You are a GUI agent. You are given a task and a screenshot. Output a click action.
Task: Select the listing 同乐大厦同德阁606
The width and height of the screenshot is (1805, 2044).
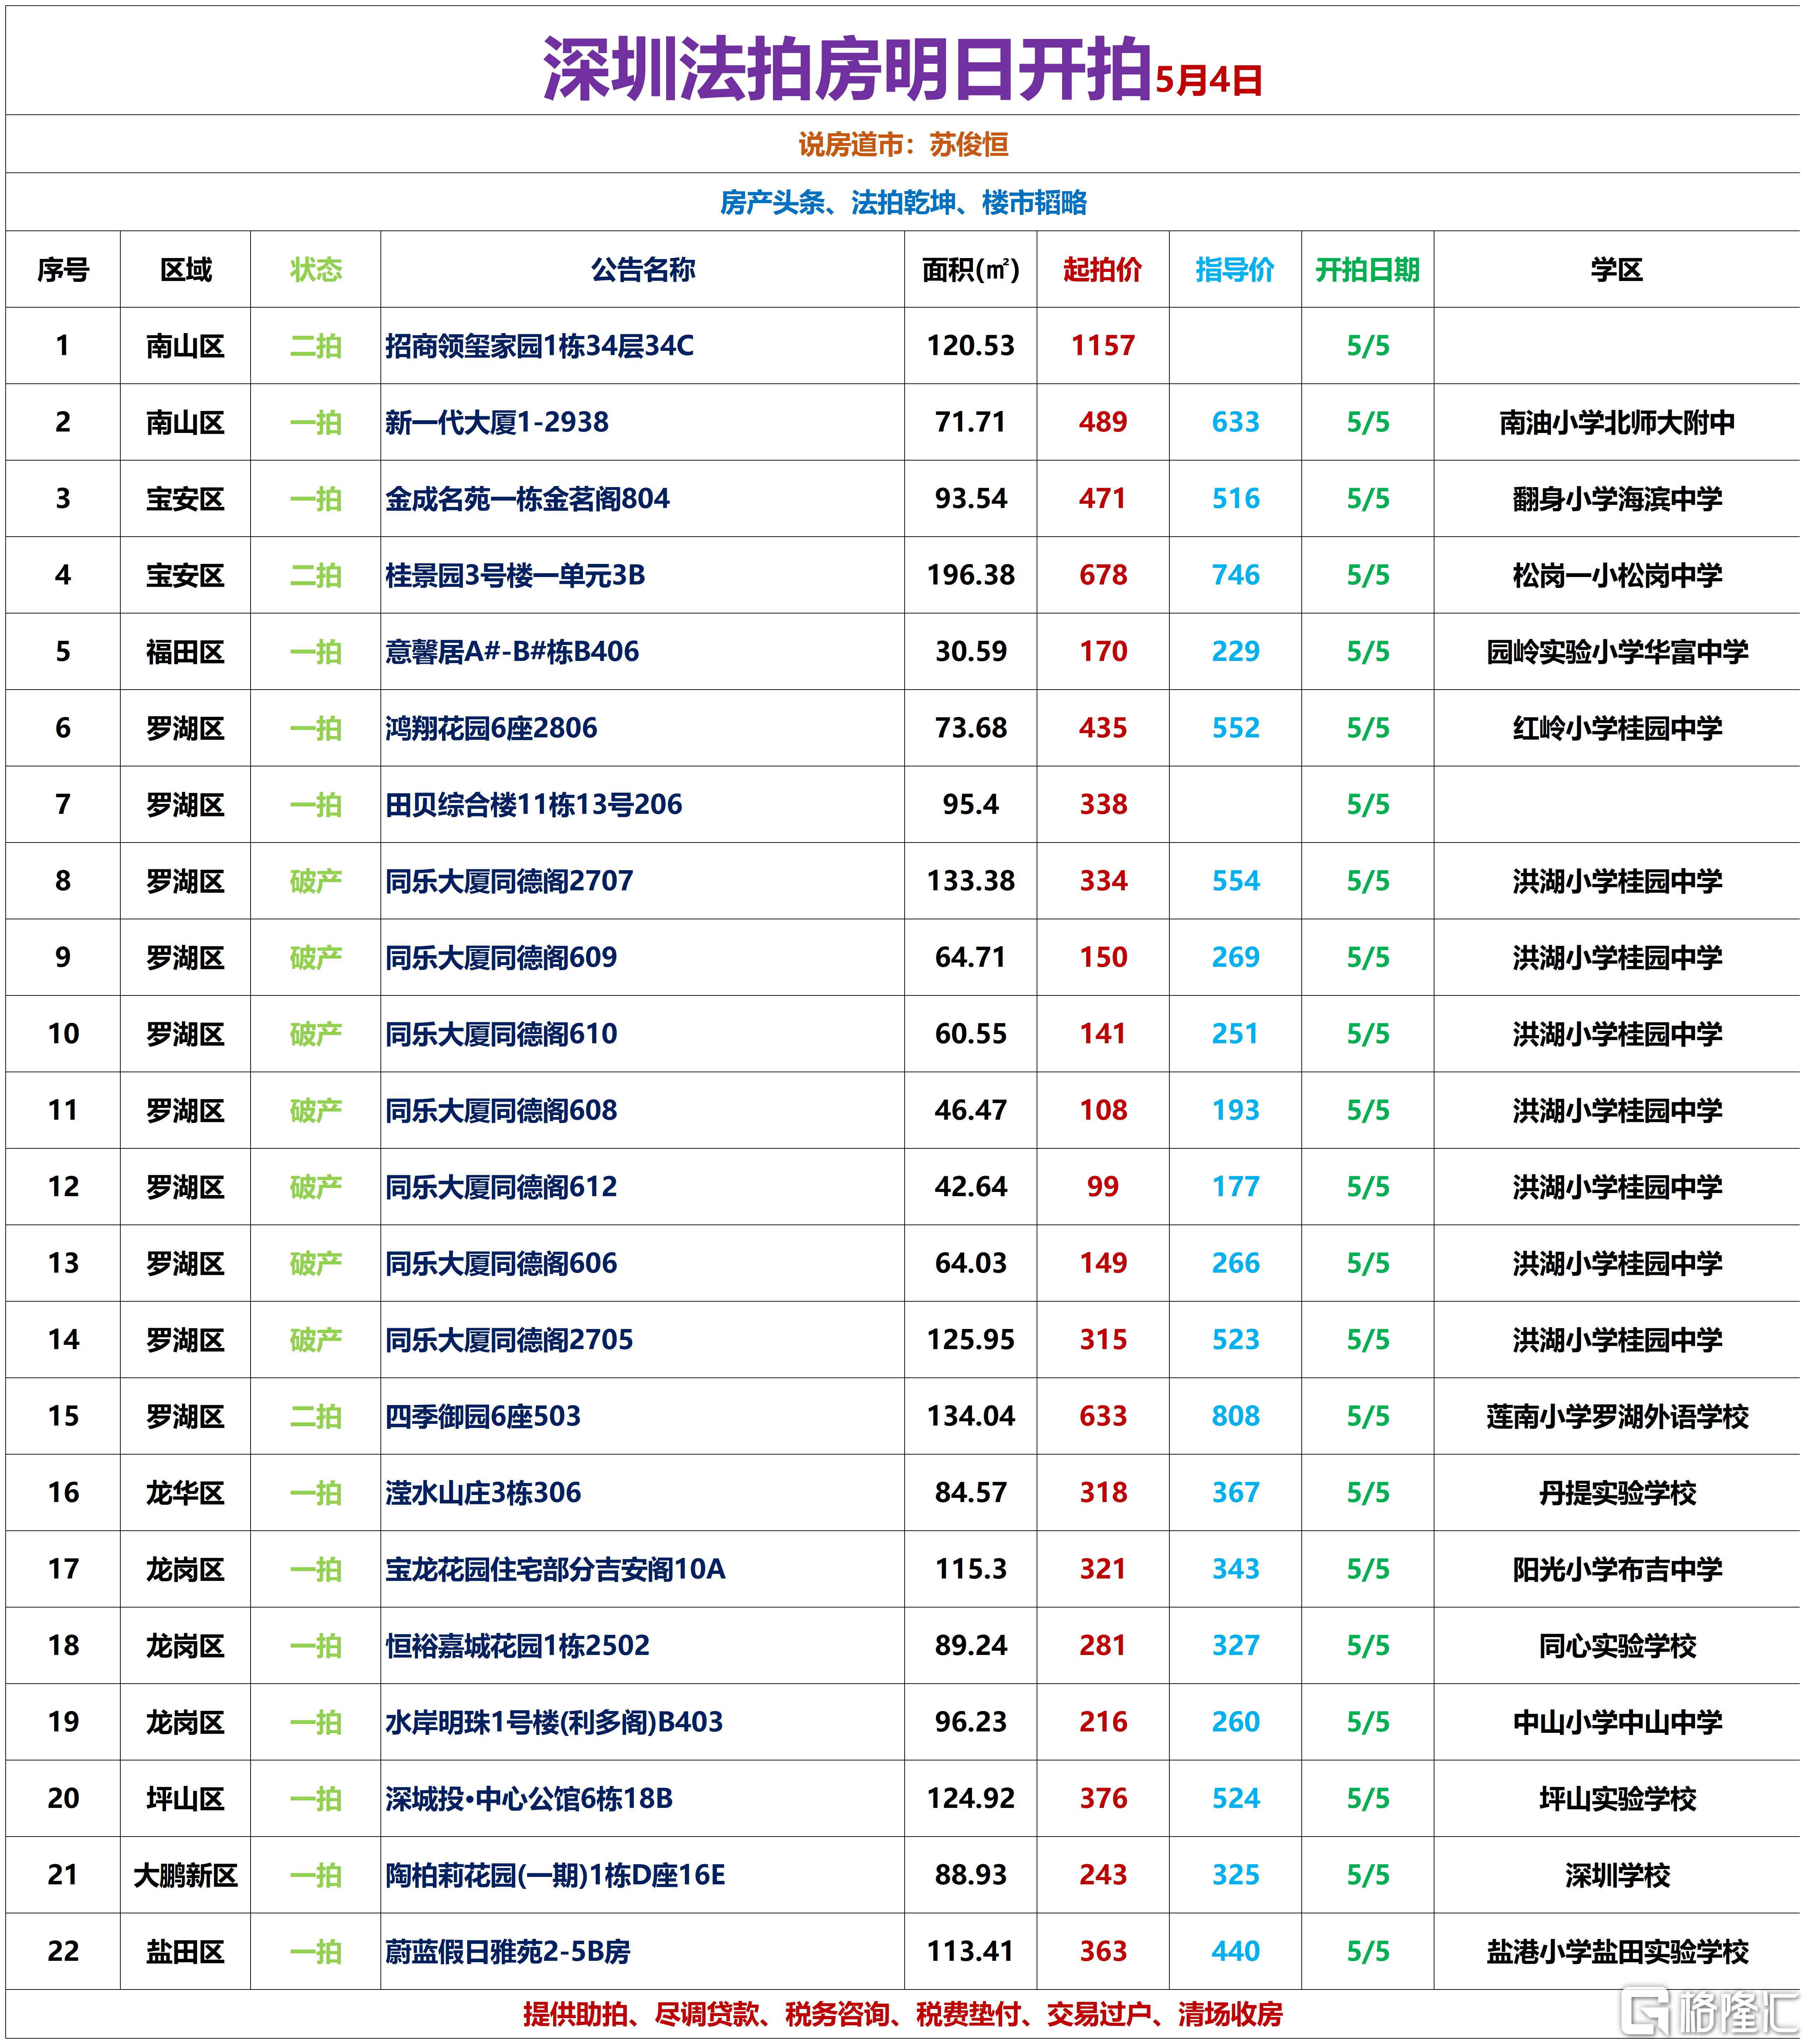(501, 1264)
